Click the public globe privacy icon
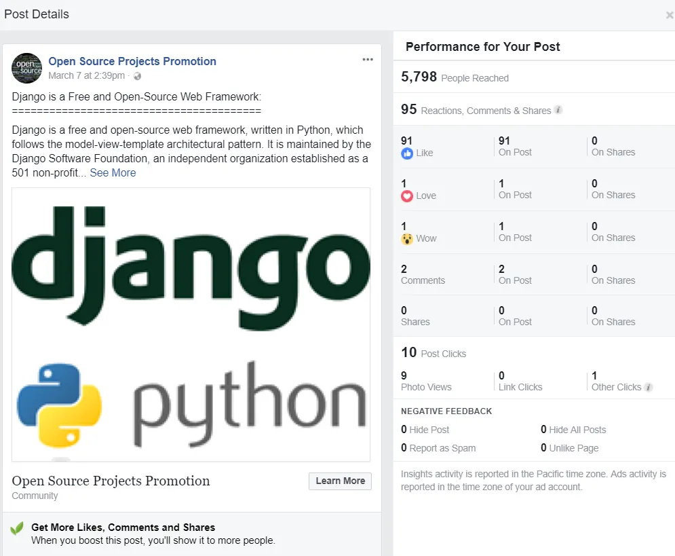The height and width of the screenshot is (556, 675). (137, 76)
